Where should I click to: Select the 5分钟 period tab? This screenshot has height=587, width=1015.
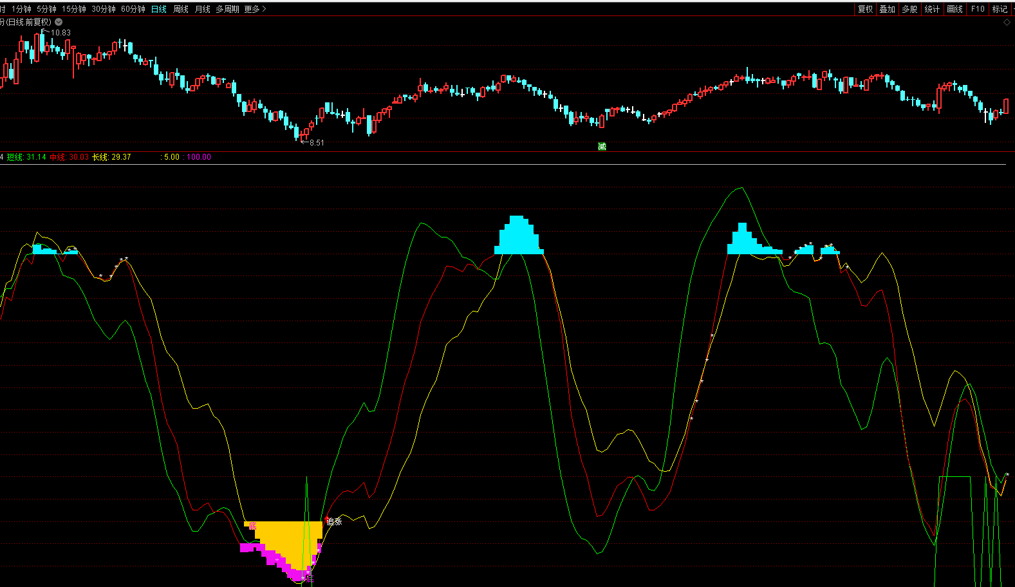coord(46,9)
